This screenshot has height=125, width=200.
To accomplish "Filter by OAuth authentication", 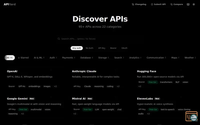I will pos(124,48).
